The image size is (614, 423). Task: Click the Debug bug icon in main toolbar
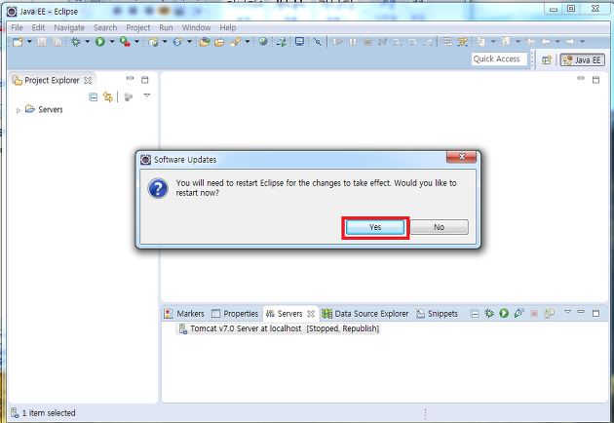[x=76, y=42]
